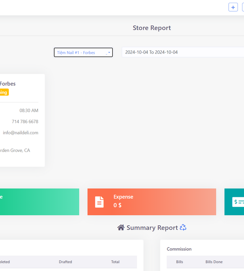Viewport: 244px width, 271px height.
Task: Open the Tiệm Nail #1 - Forbes store dropdown
Action: click(81, 53)
